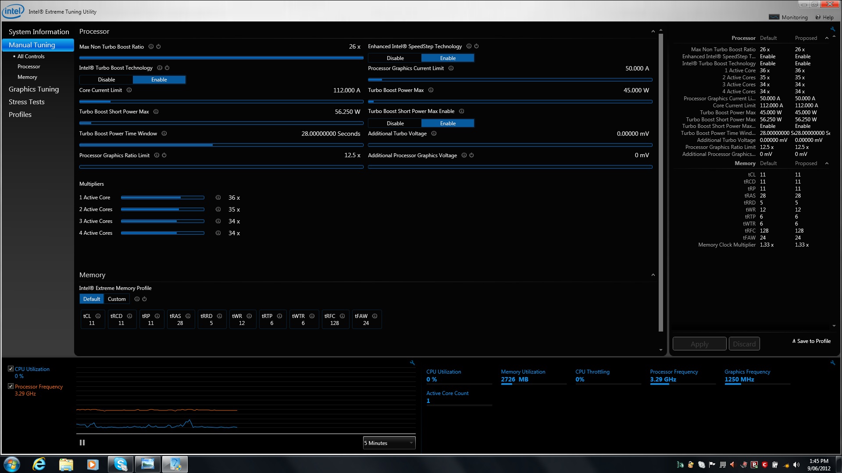
Task: Open the 5 Minutes time range dropdown
Action: tap(389, 443)
